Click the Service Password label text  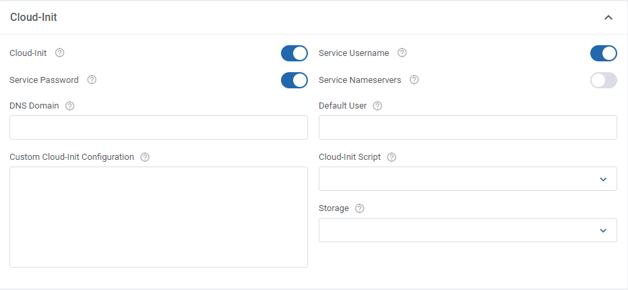[x=44, y=80]
